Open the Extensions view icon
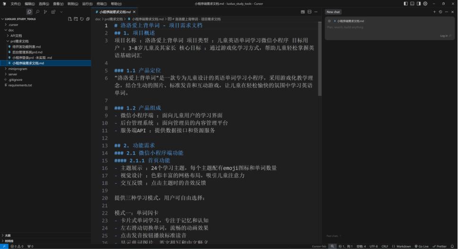The width and height of the screenshot is (458, 249). point(53,12)
